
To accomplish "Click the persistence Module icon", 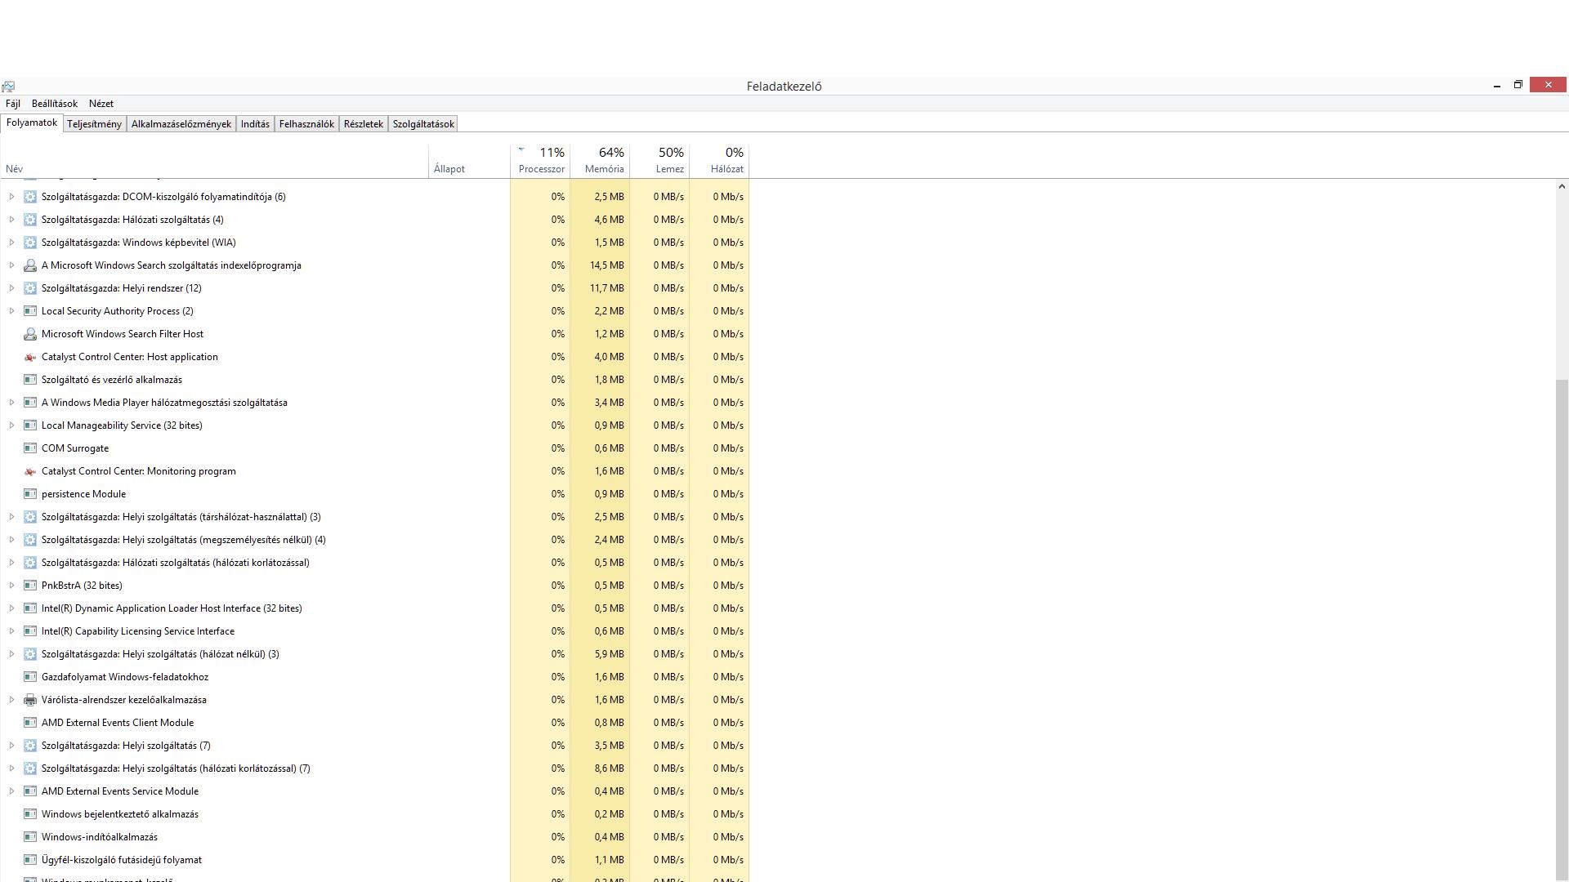I will point(30,494).
